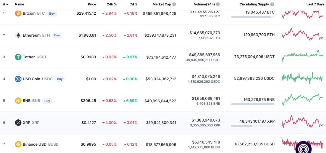The width and height of the screenshot is (326, 153).
Task: Click the Binance USD logo icon
Action: coord(18,144)
